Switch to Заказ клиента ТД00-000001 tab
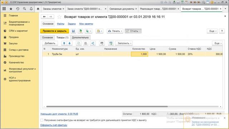 tap(85, 9)
